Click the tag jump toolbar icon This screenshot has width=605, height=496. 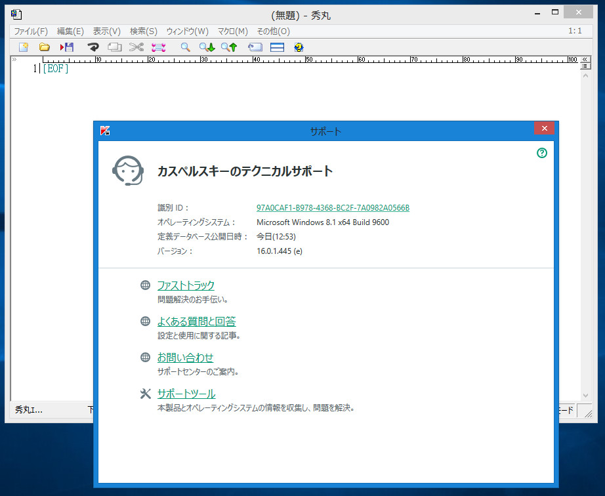(255, 47)
